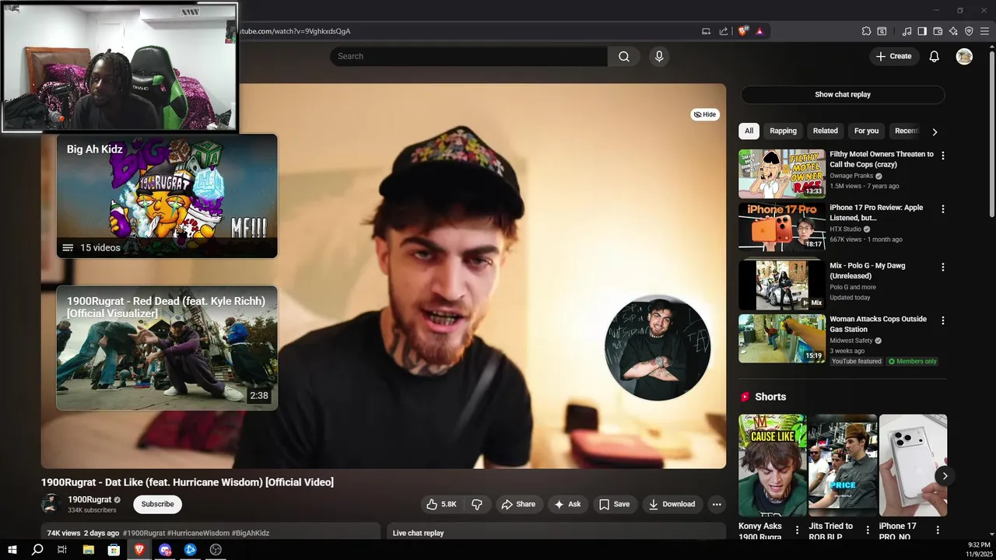Download the video
Image resolution: width=996 pixels, height=560 pixels.
point(672,504)
